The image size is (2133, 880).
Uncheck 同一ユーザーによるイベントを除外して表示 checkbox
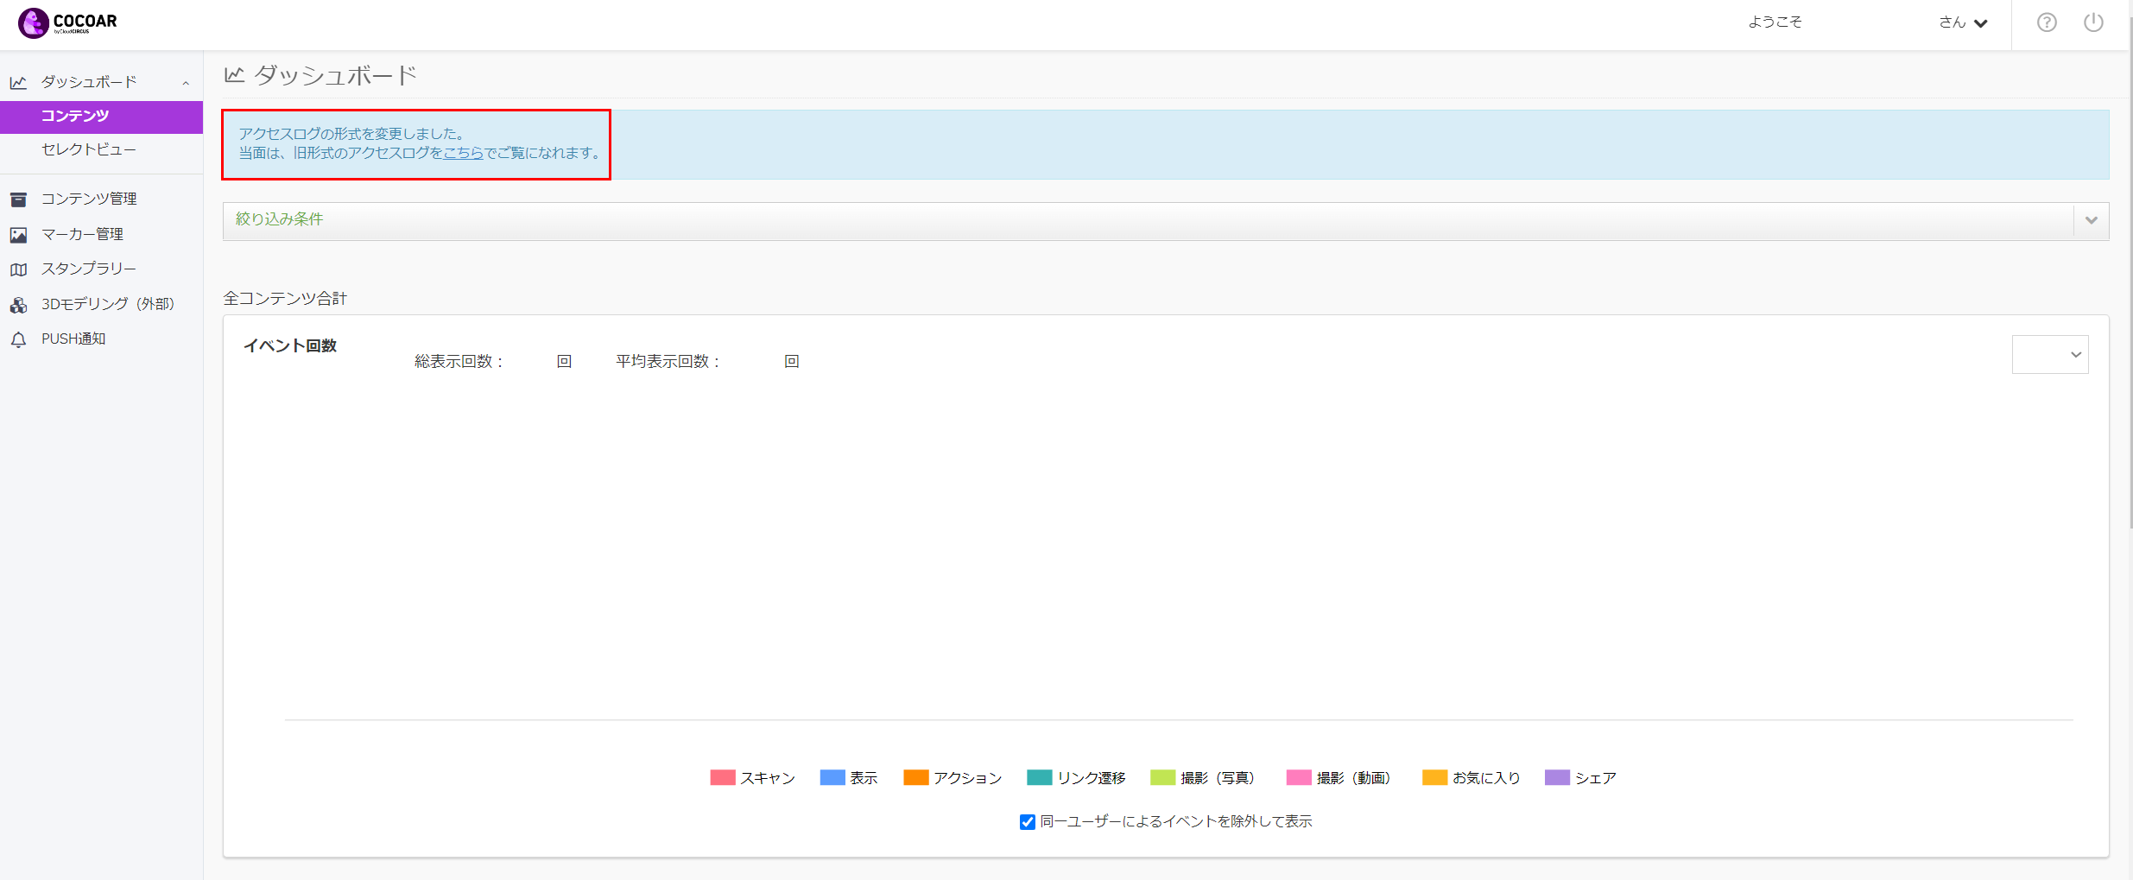pos(1028,822)
